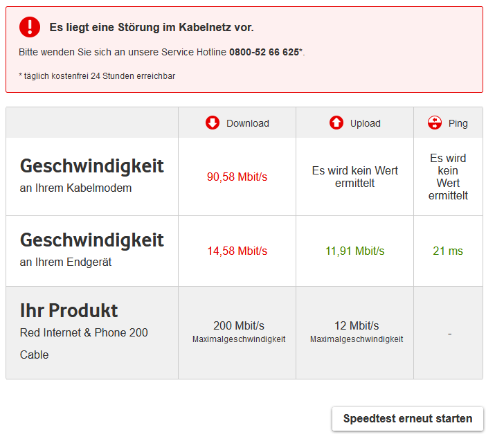Screen dimensions: 495x448
Task: Click the Ihr Produkt heading
Action: click(69, 311)
